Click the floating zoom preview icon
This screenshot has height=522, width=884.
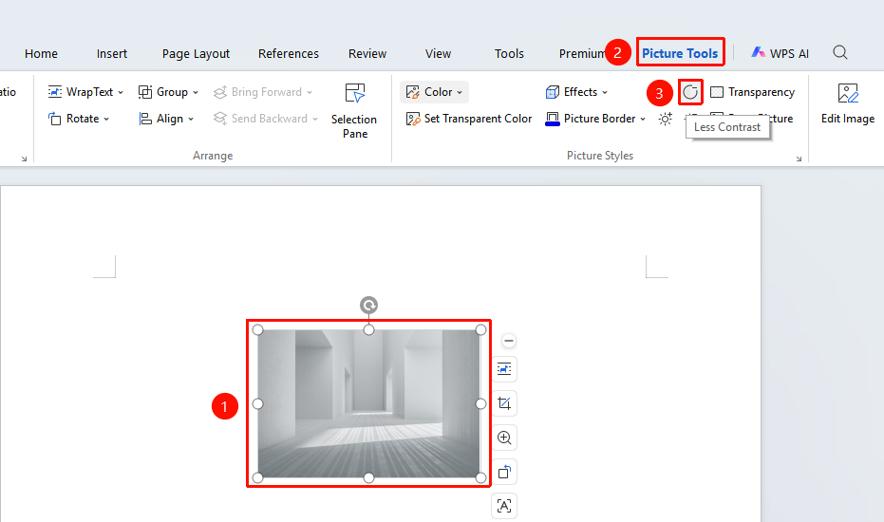coord(504,438)
